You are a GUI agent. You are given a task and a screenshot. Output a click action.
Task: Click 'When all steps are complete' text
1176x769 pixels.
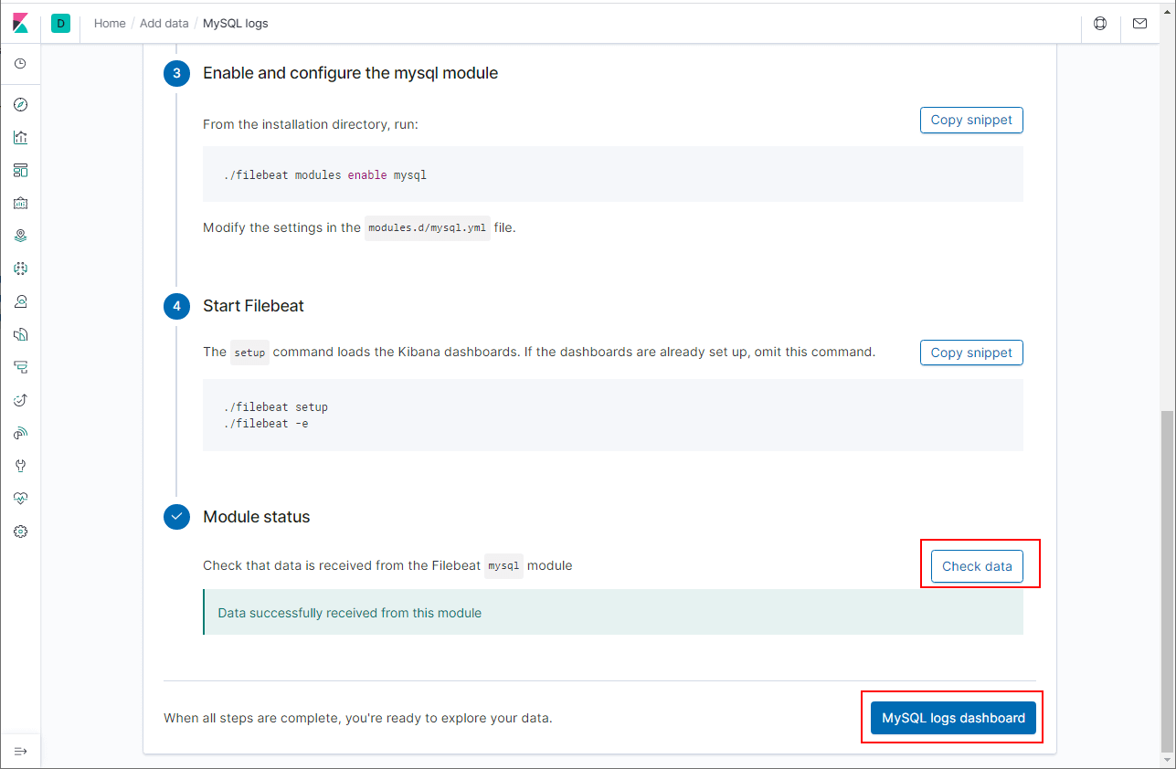(x=358, y=718)
